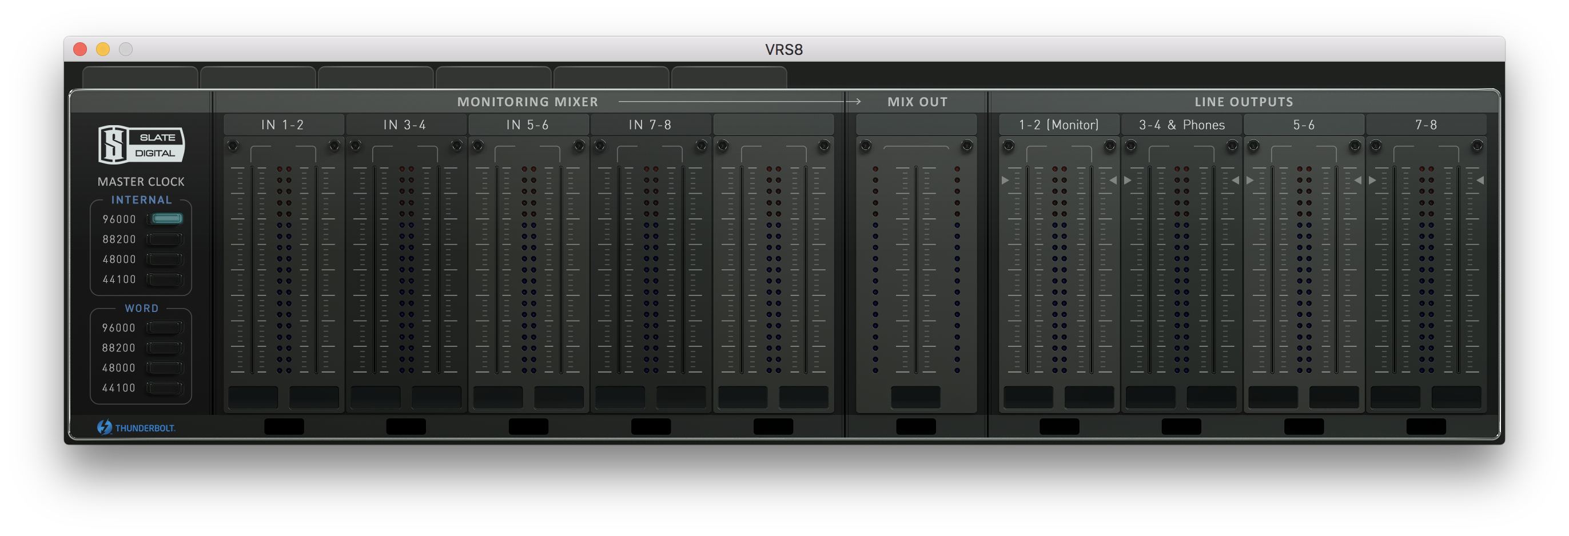Click the right knob on the IN 1-2 strip

334,146
